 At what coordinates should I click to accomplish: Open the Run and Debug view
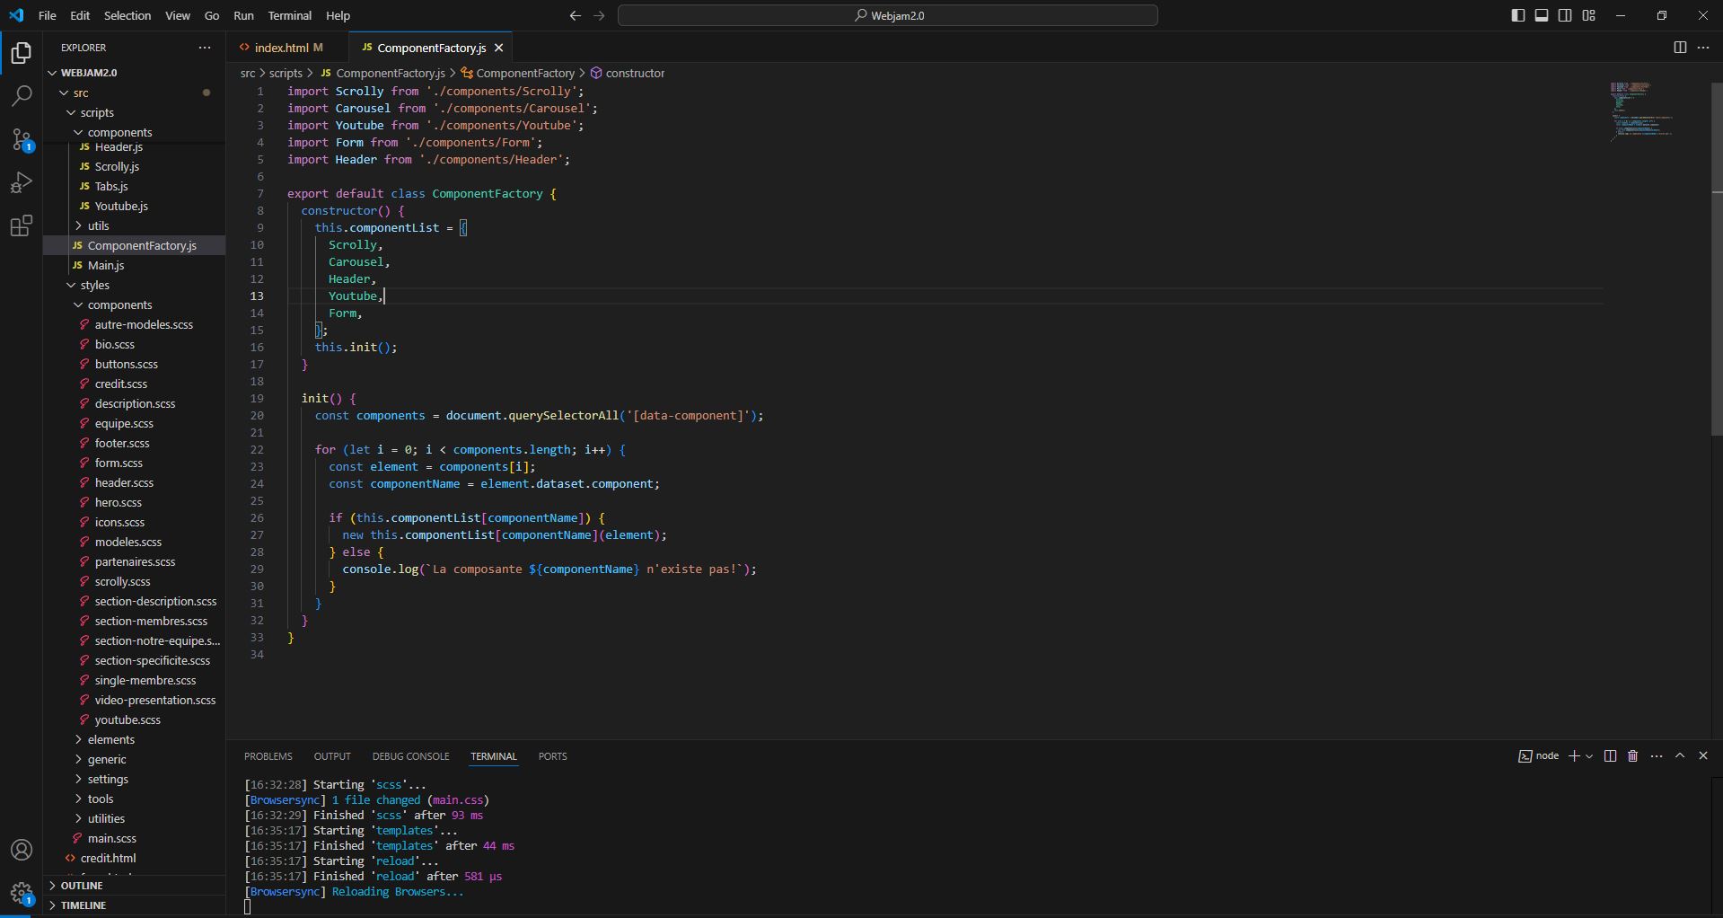pyautogui.click(x=22, y=182)
